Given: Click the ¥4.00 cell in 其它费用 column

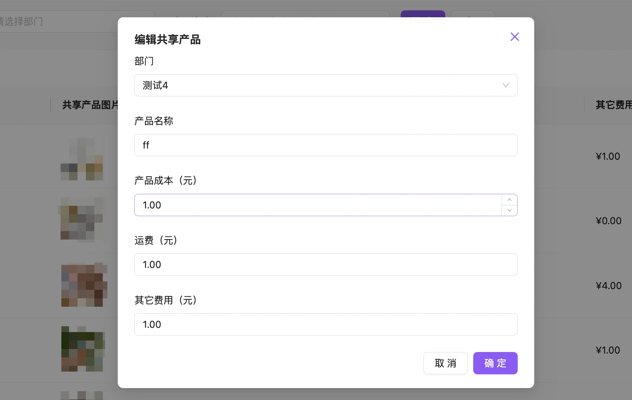Looking at the screenshot, I should (608, 286).
